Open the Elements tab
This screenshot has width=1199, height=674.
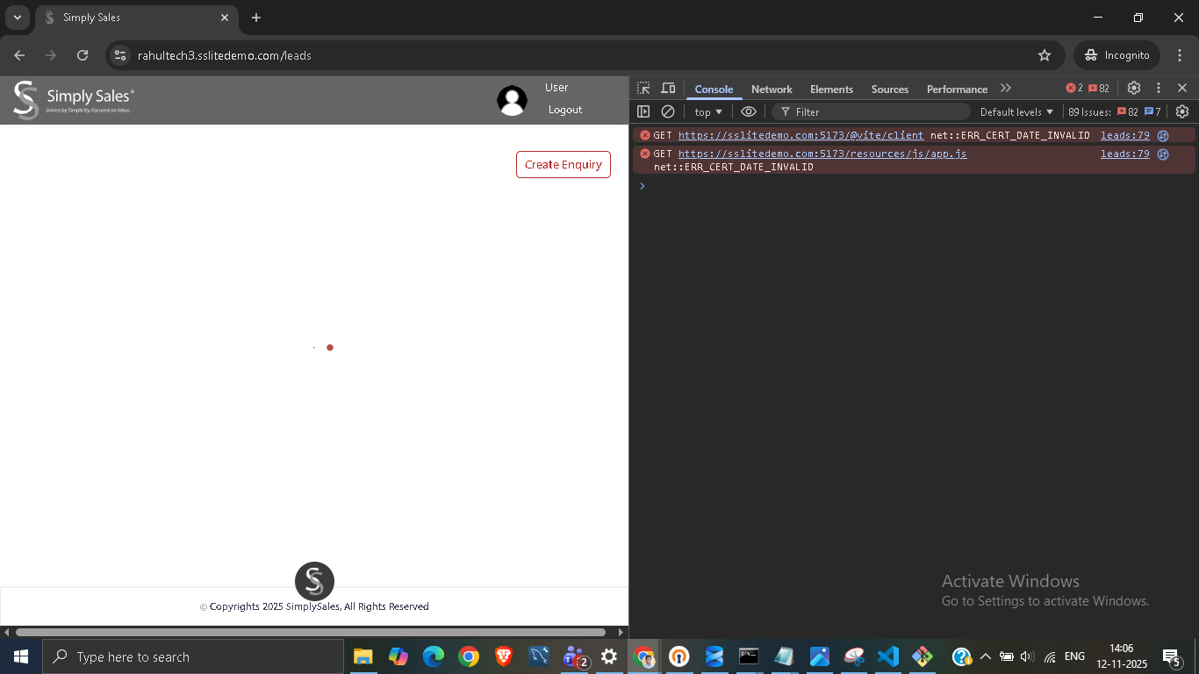tap(831, 90)
